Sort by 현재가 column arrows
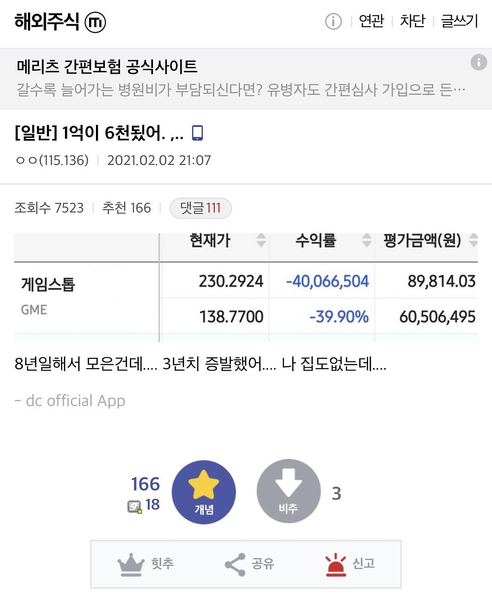Screen dimensions: 492x600 point(261,241)
